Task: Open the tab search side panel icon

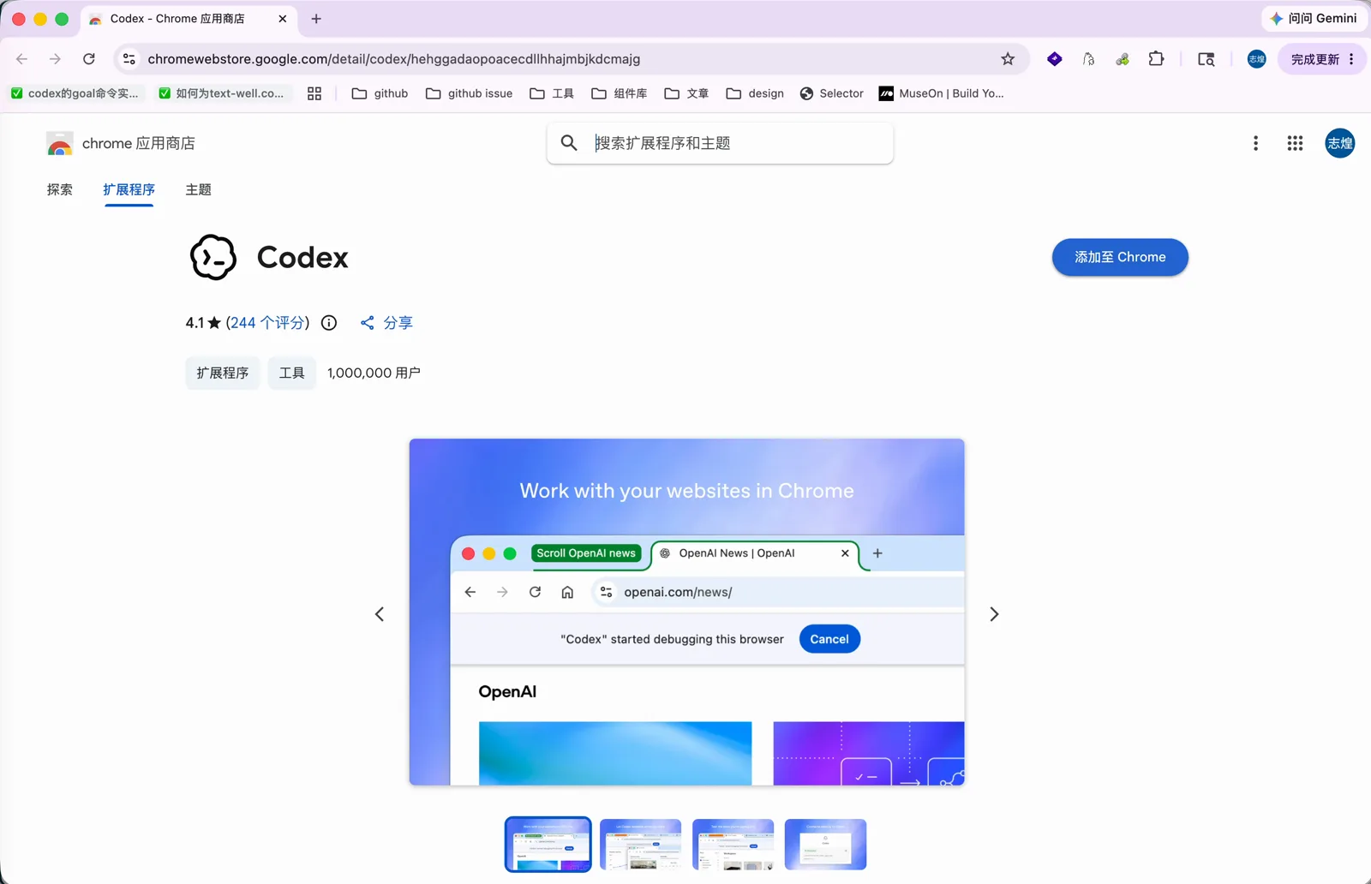Action: pyautogui.click(x=1206, y=59)
